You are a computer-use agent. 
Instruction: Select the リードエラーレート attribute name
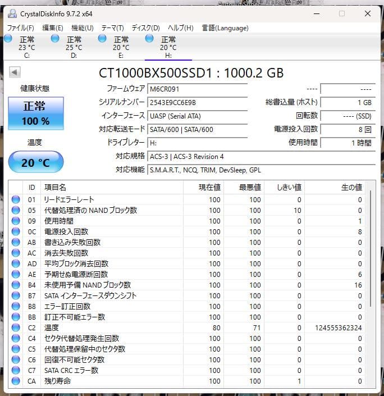pyautogui.click(x=69, y=199)
